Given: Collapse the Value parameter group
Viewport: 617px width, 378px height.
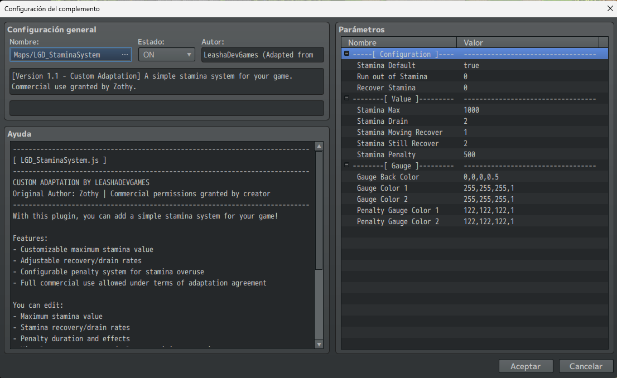Looking at the screenshot, I should 346,98.
